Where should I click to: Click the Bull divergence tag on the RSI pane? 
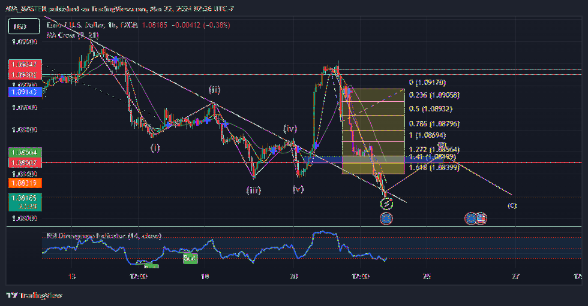(190, 258)
